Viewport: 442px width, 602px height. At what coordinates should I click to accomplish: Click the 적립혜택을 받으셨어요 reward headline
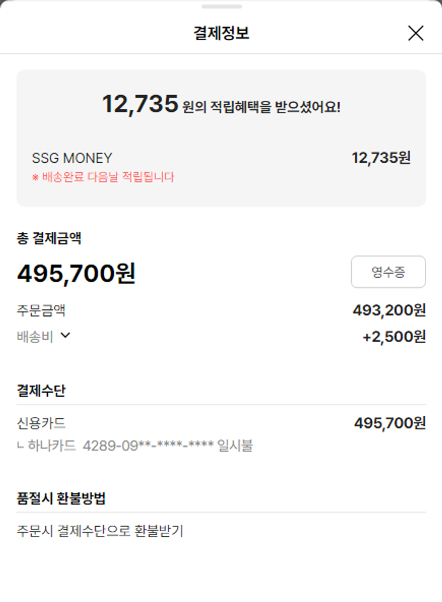click(221, 105)
